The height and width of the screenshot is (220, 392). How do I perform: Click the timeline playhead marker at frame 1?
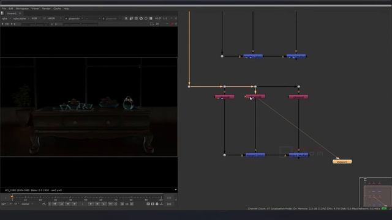tap(12, 197)
